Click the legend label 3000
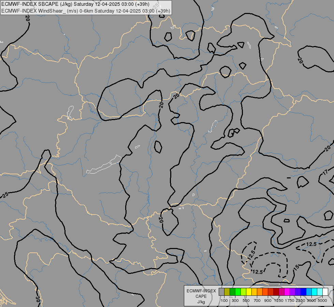Screen dimensions: 334x307 [x=311, y=301]
